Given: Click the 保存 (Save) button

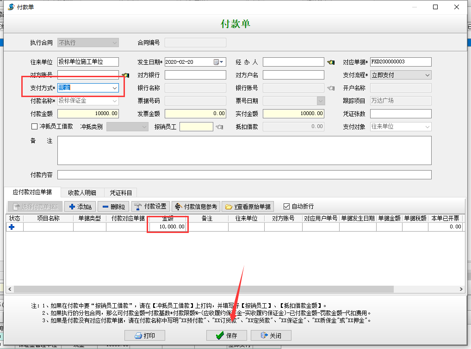Looking at the screenshot, I should pyautogui.click(x=226, y=335).
